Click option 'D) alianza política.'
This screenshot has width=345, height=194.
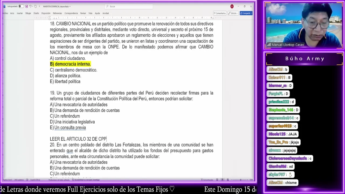pos(65,76)
